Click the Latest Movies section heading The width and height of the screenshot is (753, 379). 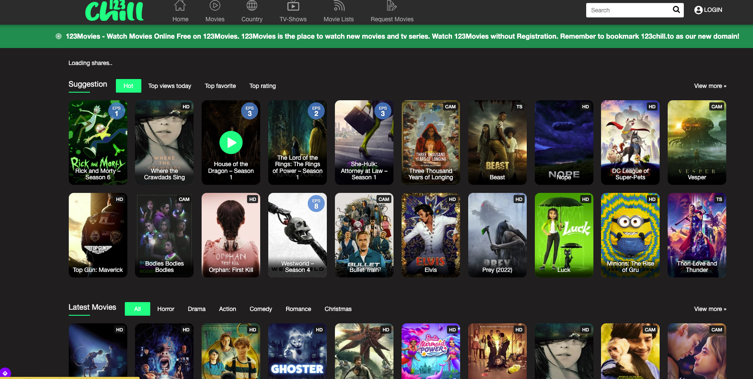(x=92, y=307)
